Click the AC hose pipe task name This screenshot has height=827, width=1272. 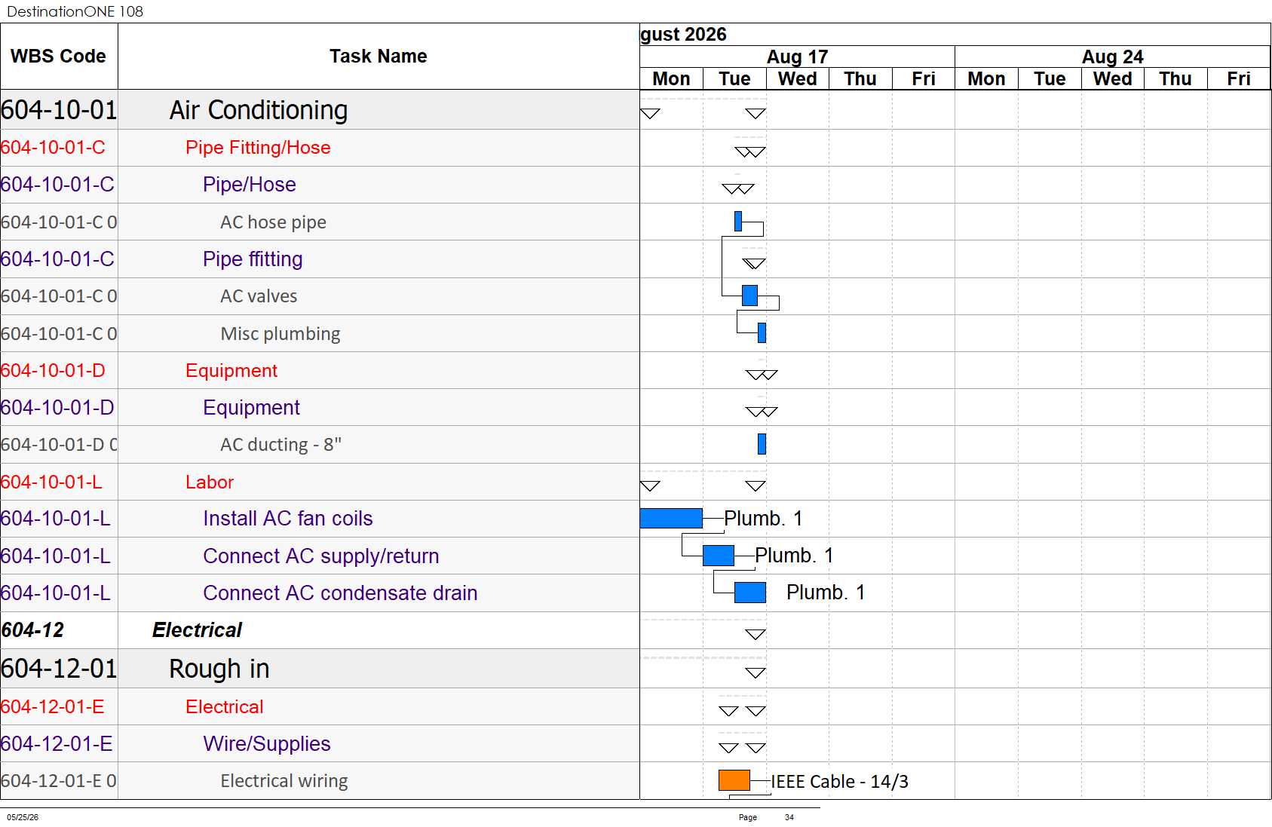coord(273,222)
